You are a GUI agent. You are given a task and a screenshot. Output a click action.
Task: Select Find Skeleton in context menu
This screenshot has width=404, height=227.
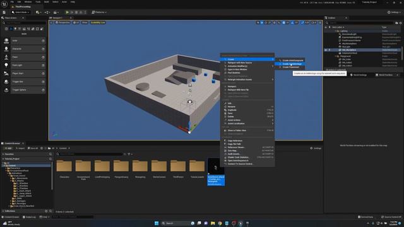point(247,73)
